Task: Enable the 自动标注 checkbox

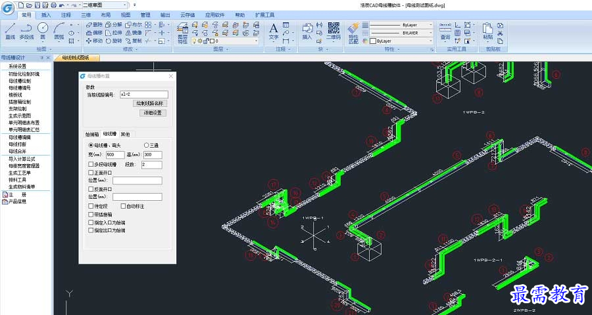Action: pyautogui.click(x=123, y=206)
